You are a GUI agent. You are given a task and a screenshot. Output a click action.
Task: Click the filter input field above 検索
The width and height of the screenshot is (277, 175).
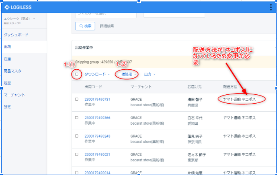point(106,15)
